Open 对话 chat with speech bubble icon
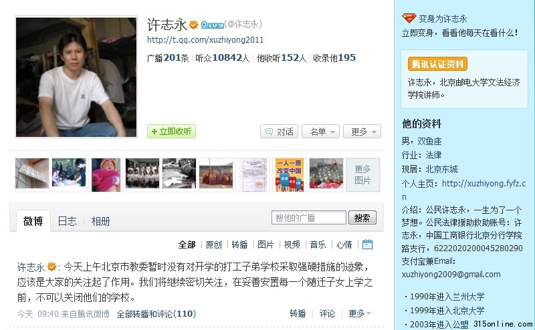Viewport: 535px width, 330px height. (x=279, y=132)
